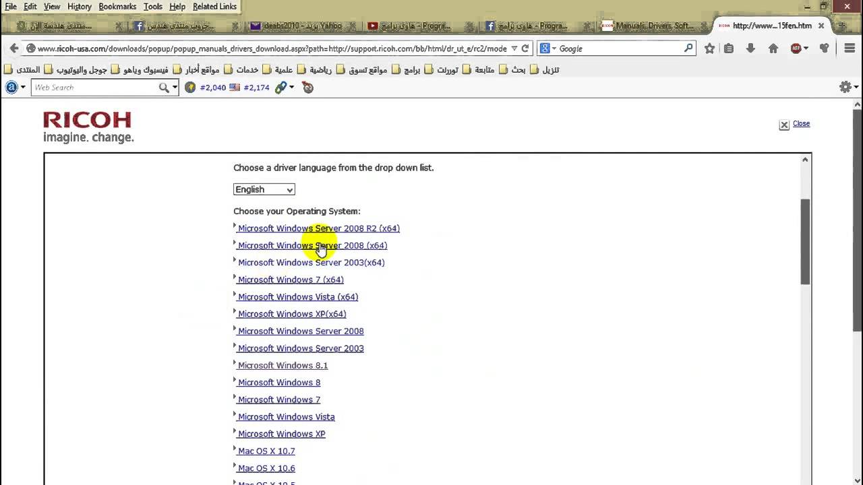Select Mac OS X 10.6 link
The width and height of the screenshot is (863, 485).
pyautogui.click(x=266, y=468)
